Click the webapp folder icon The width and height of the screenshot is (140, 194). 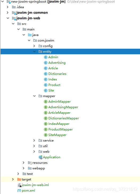[30, 168]
